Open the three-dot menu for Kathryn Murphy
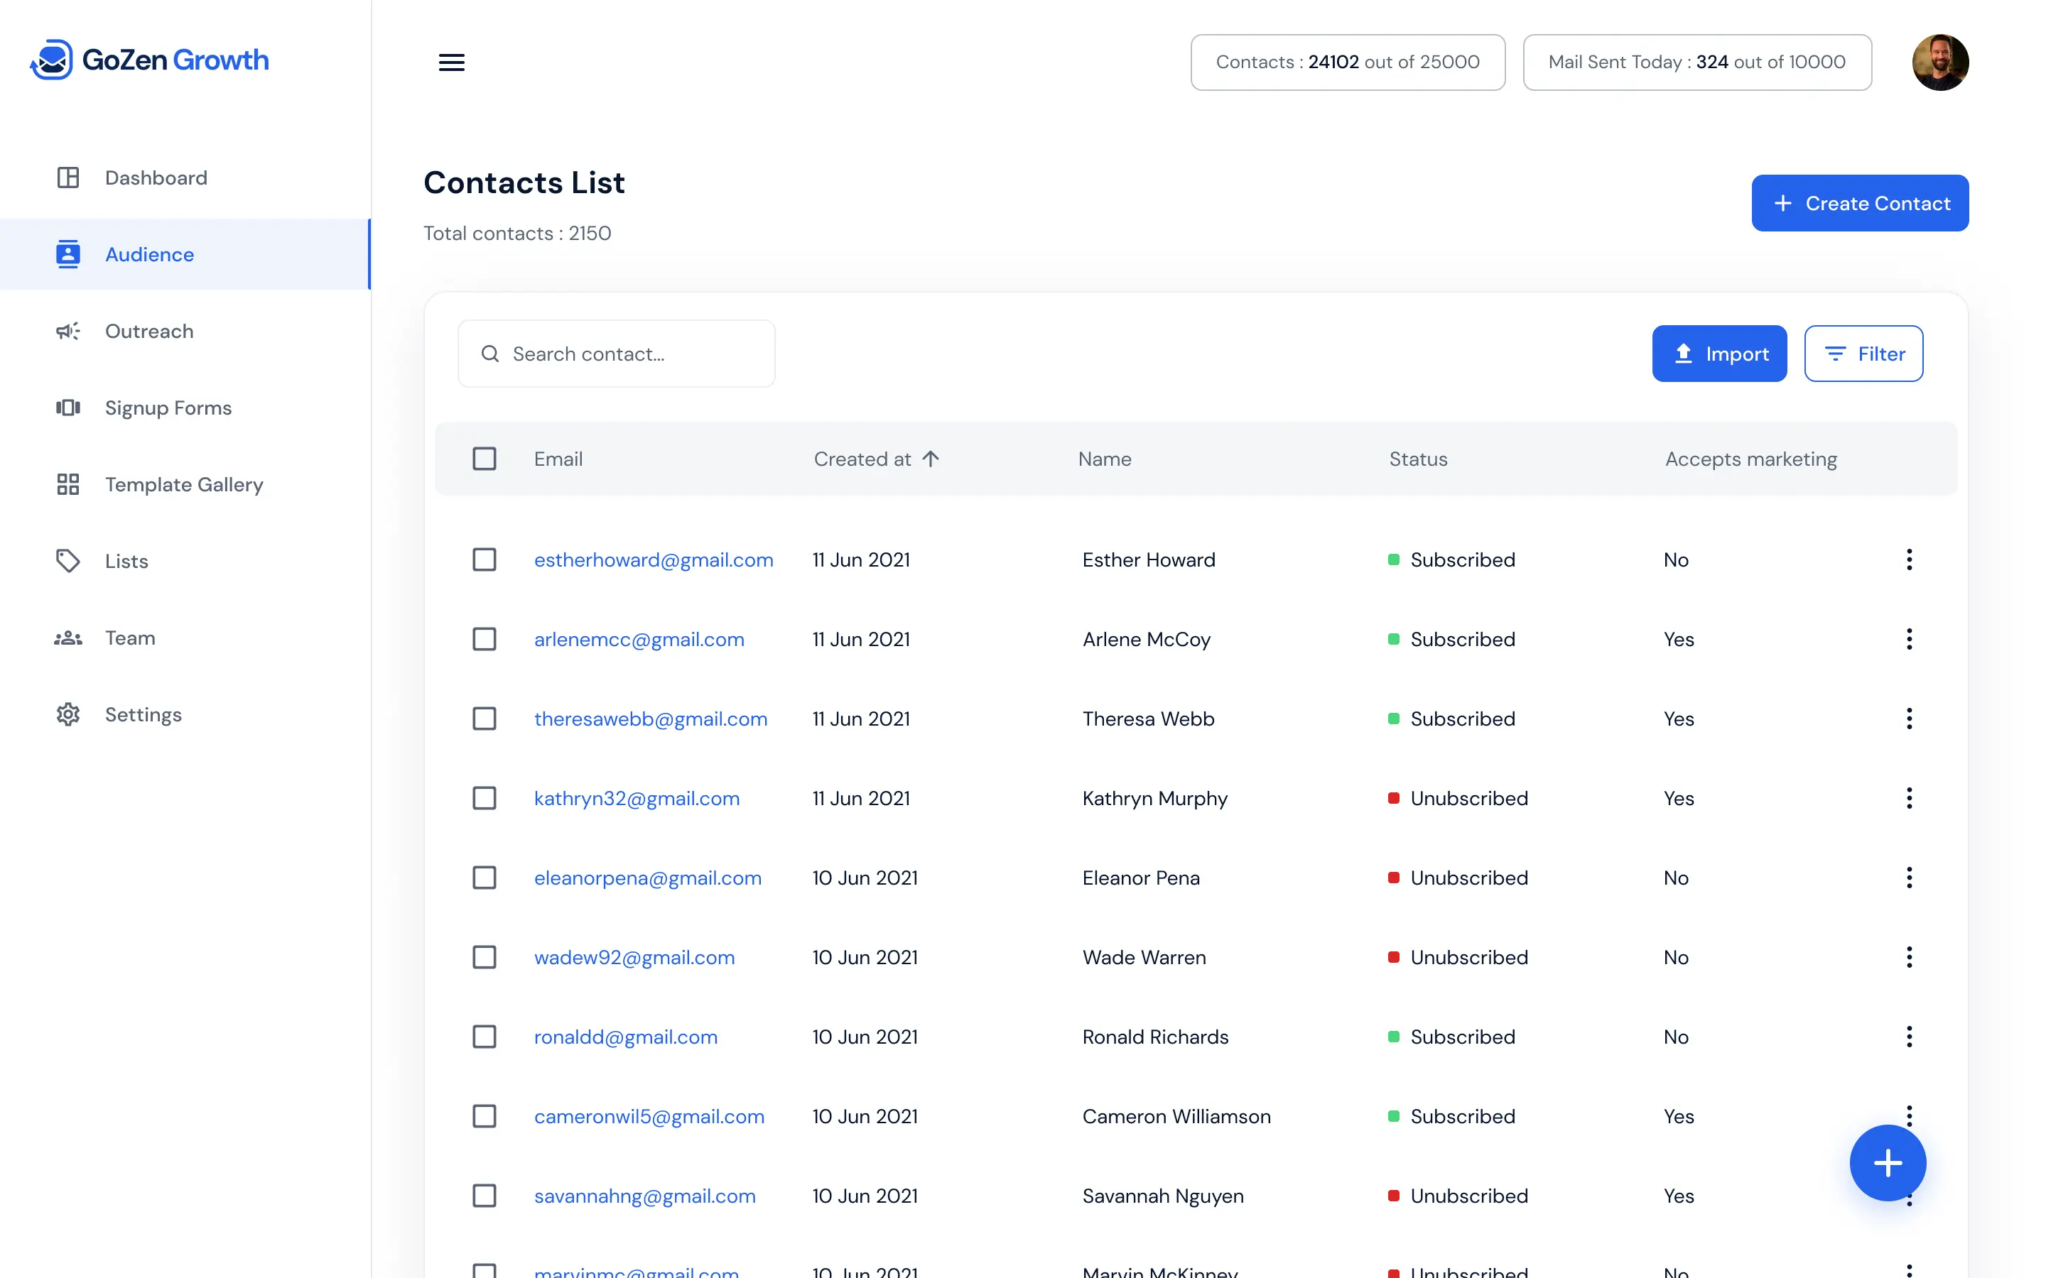This screenshot has height=1278, width=2046. [x=1909, y=797]
